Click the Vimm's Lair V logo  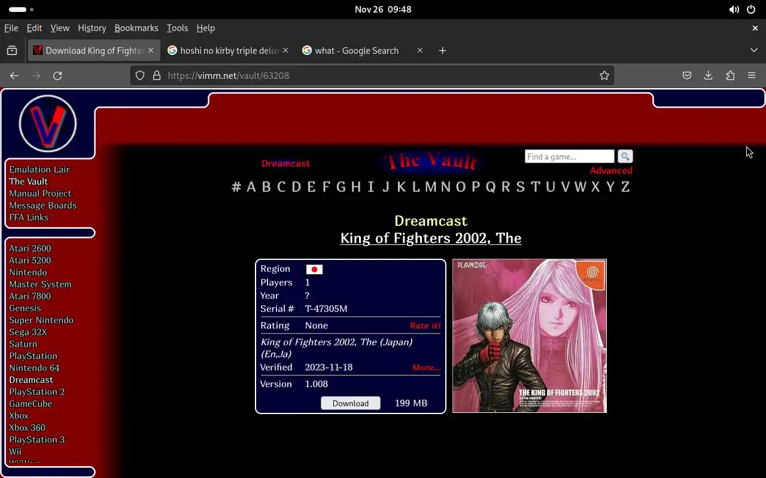[x=48, y=124]
